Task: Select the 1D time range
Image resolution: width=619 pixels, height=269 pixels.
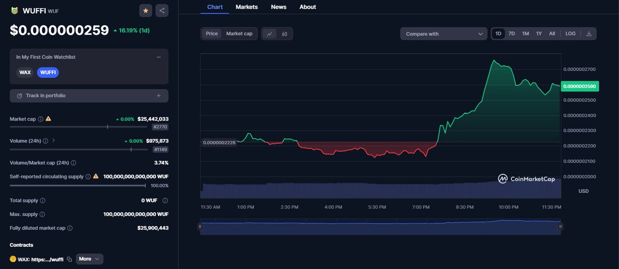Action: coord(498,33)
